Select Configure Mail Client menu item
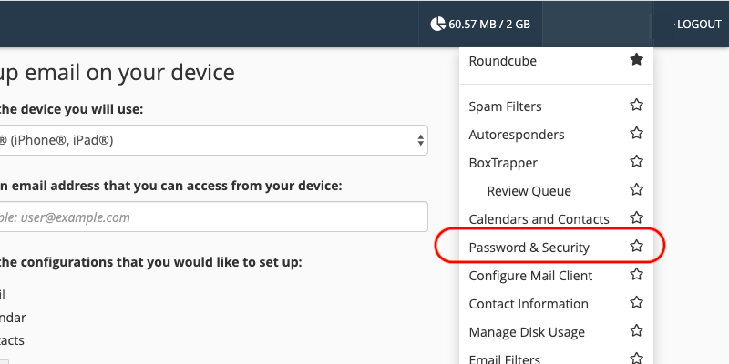729x364 pixels. click(530, 276)
